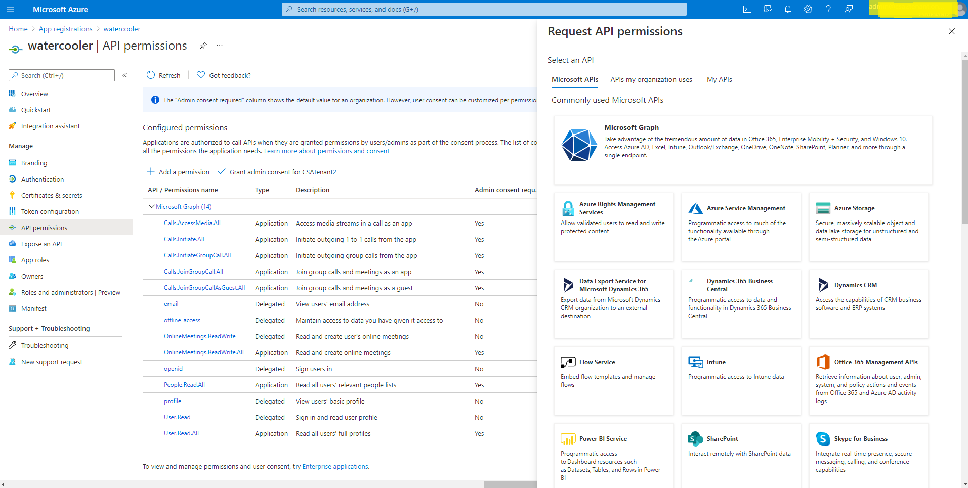The width and height of the screenshot is (968, 488).
Task: Select the Dynamics 365 Business Central card
Action: [741, 304]
